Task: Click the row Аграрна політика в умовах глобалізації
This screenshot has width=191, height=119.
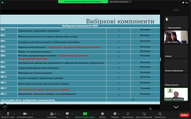Action: [x=80, y=42]
